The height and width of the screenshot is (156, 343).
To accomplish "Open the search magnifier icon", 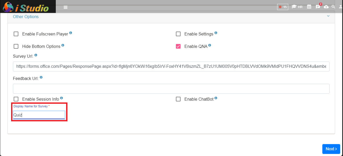I will (x=333, y=7).
